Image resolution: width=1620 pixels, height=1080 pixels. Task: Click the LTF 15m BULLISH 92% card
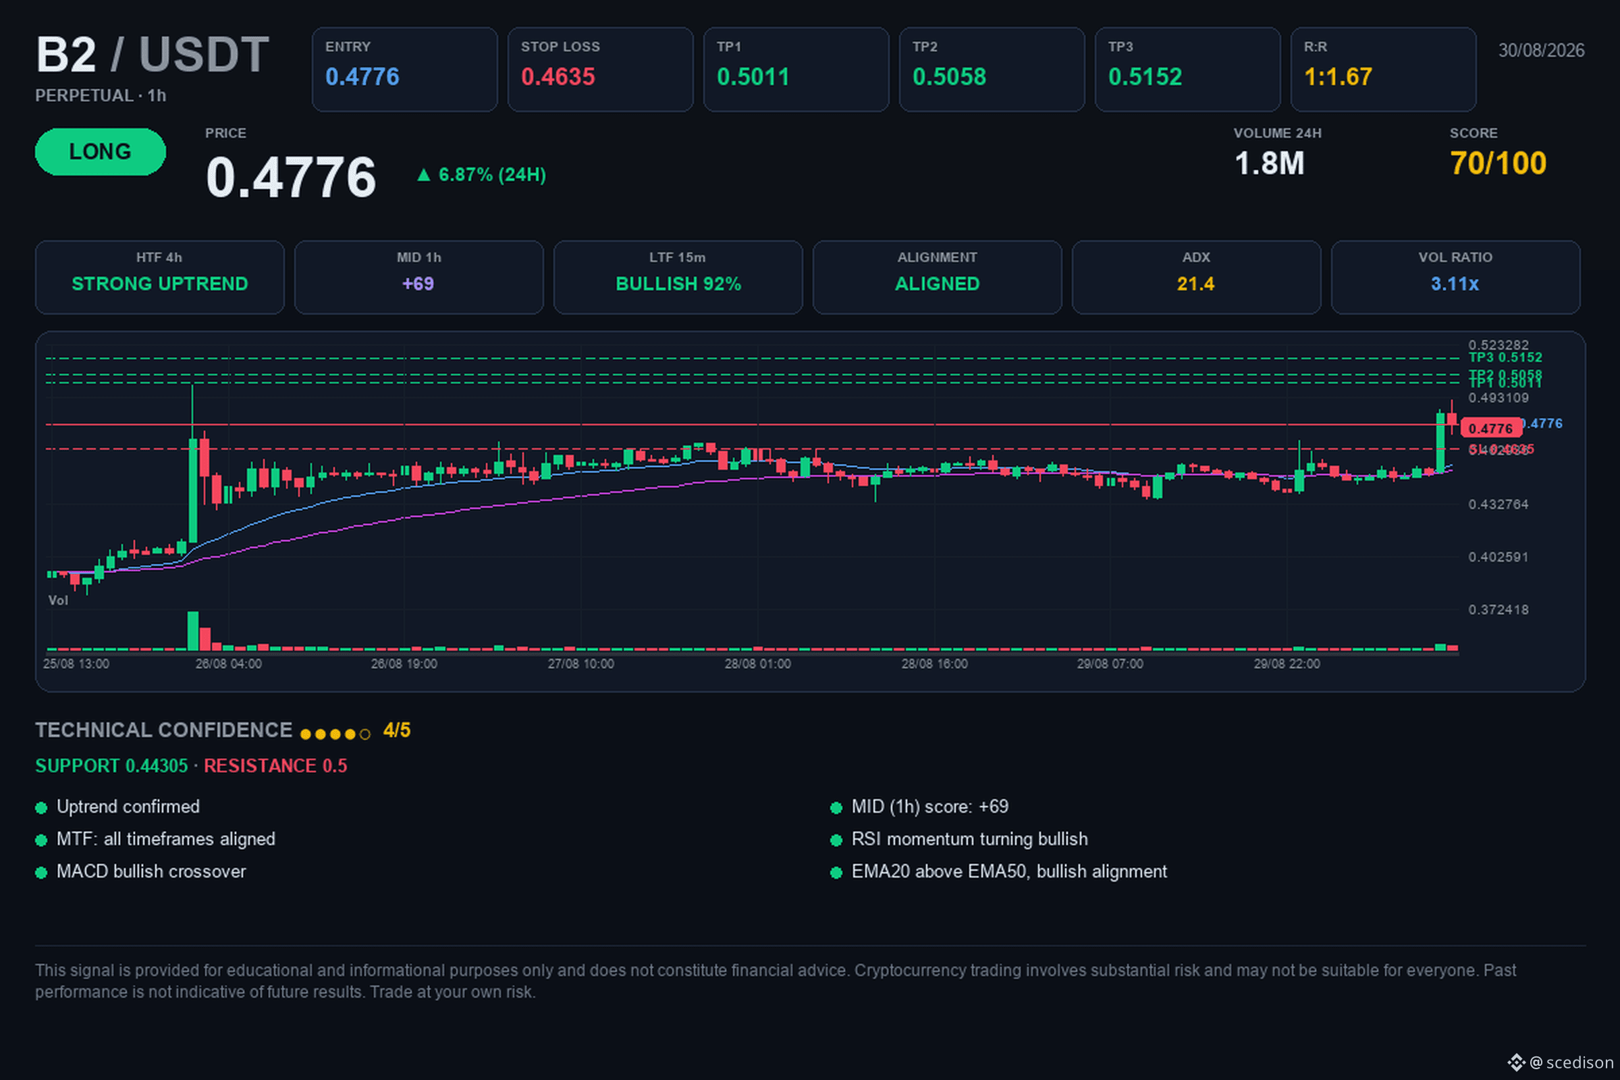pyautogui.click(x=678, y=277)
